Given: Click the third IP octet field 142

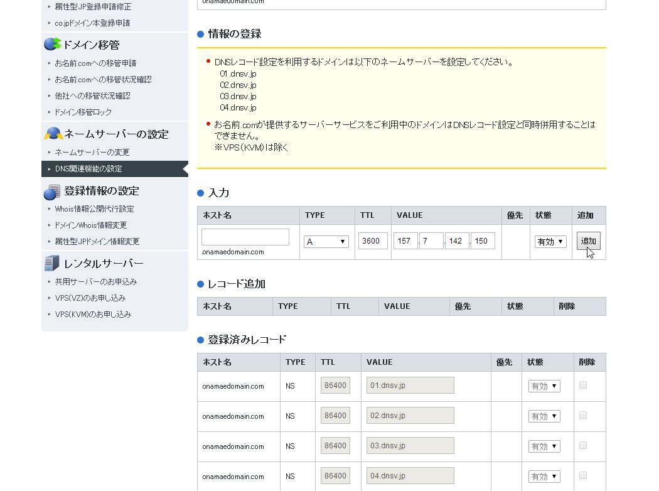Looking at the screenshot, I should [x=457, y=241].
